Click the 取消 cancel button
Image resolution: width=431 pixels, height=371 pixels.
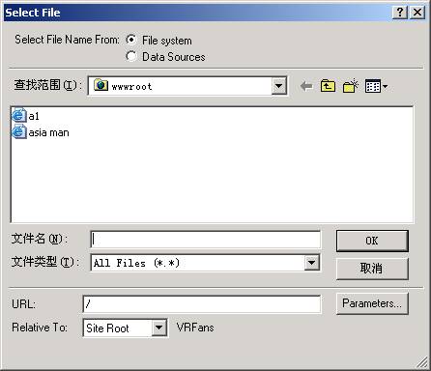372,269
